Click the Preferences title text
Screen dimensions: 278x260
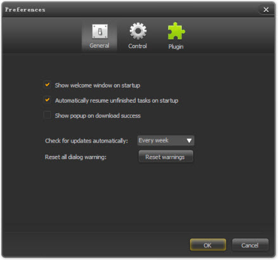point(25,10)
